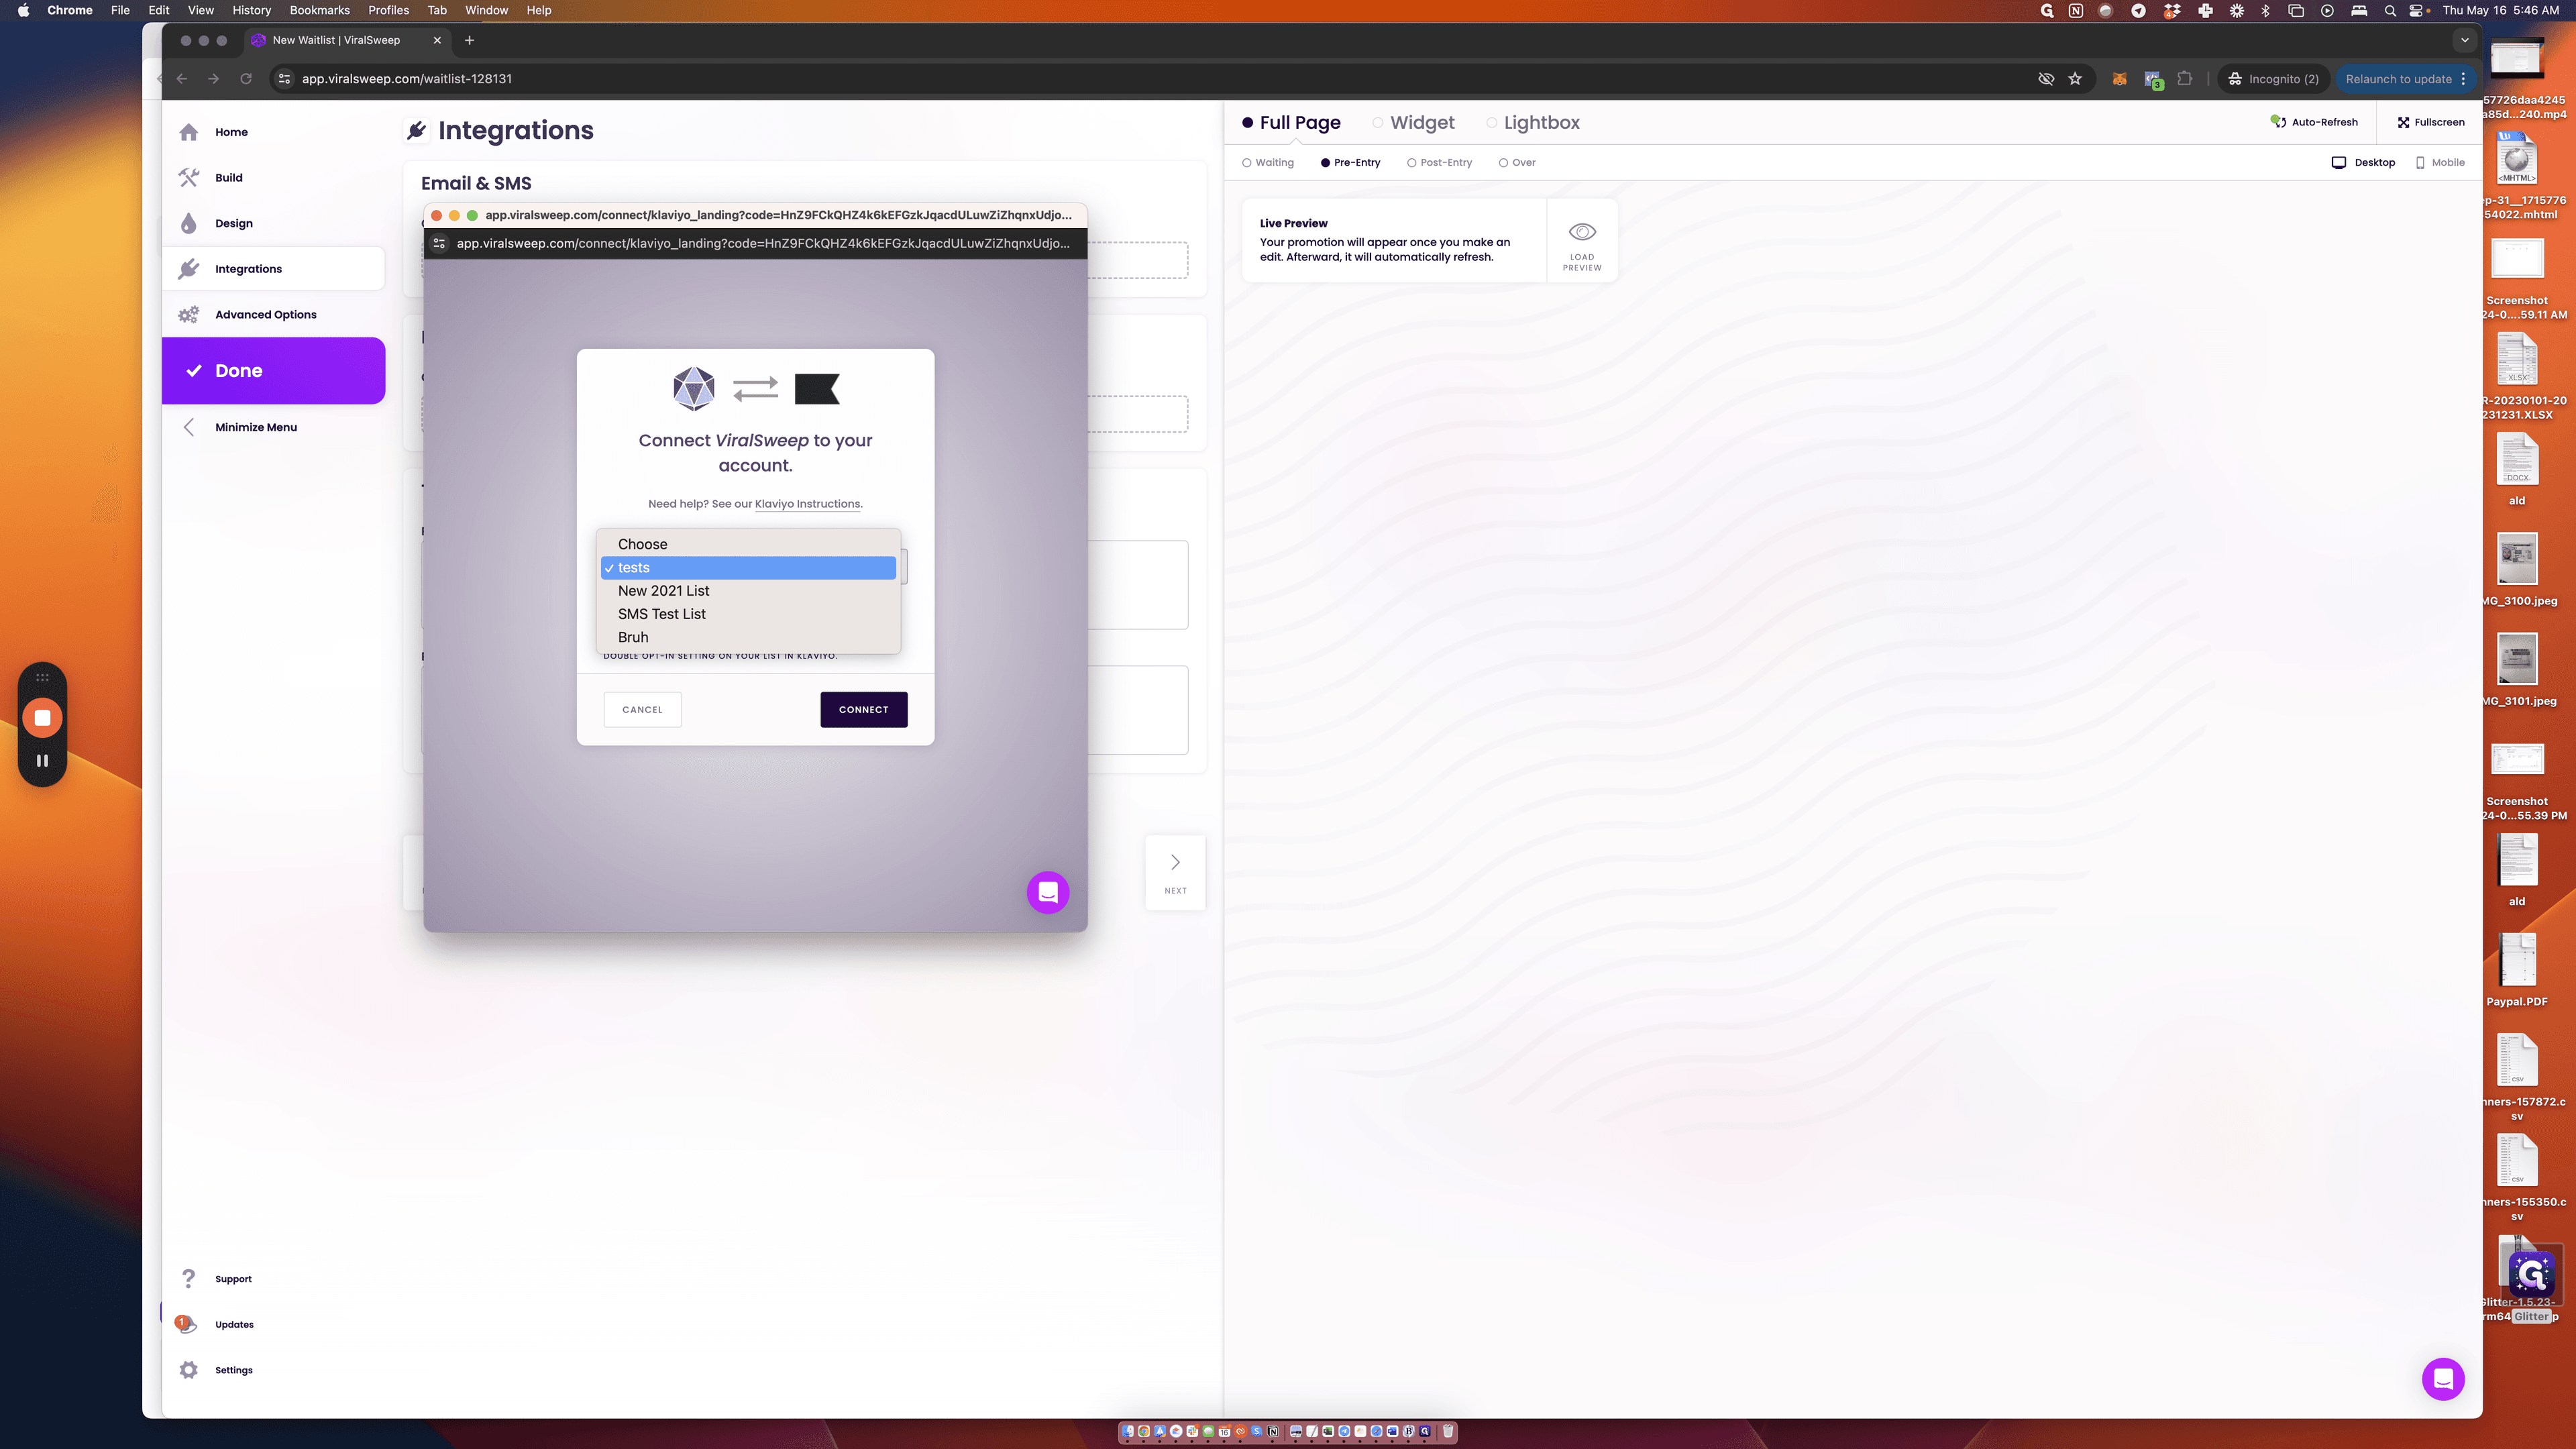Open the Profiles menu
The image size is (2576, 1449).
[x=388, y=10]
